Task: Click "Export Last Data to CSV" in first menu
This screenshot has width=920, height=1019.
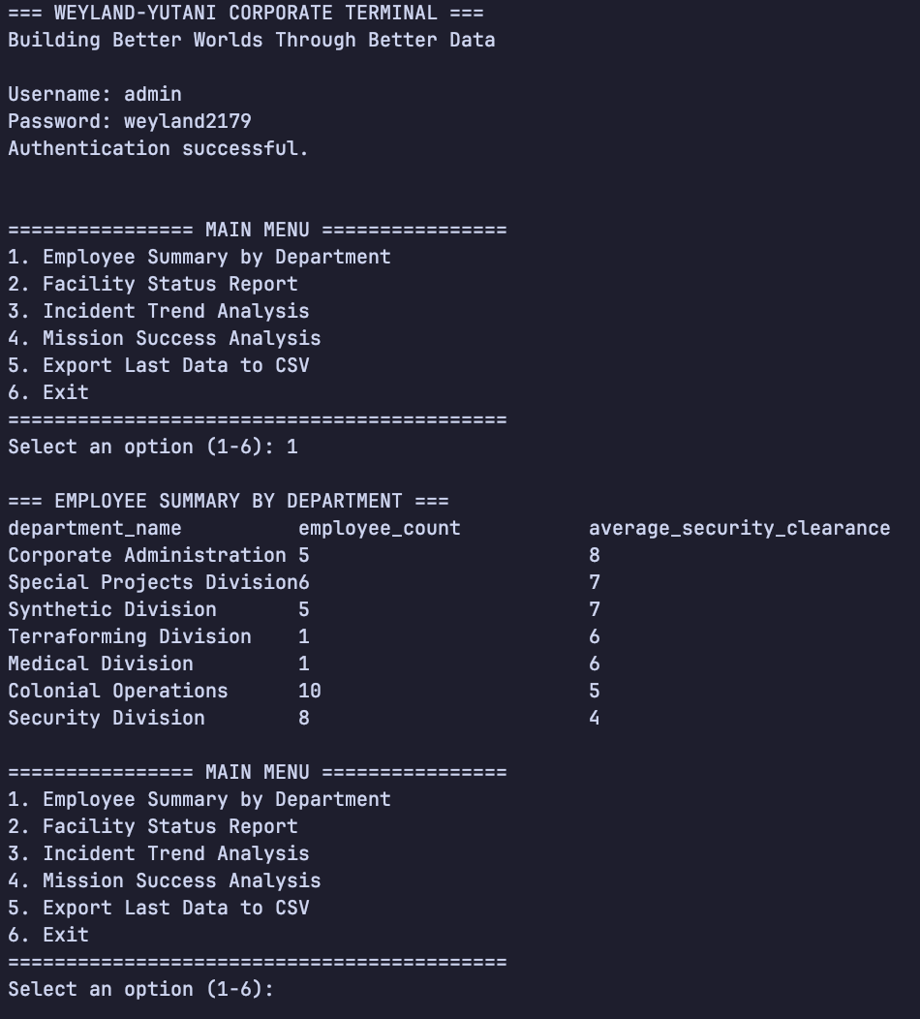Action: 176,365
